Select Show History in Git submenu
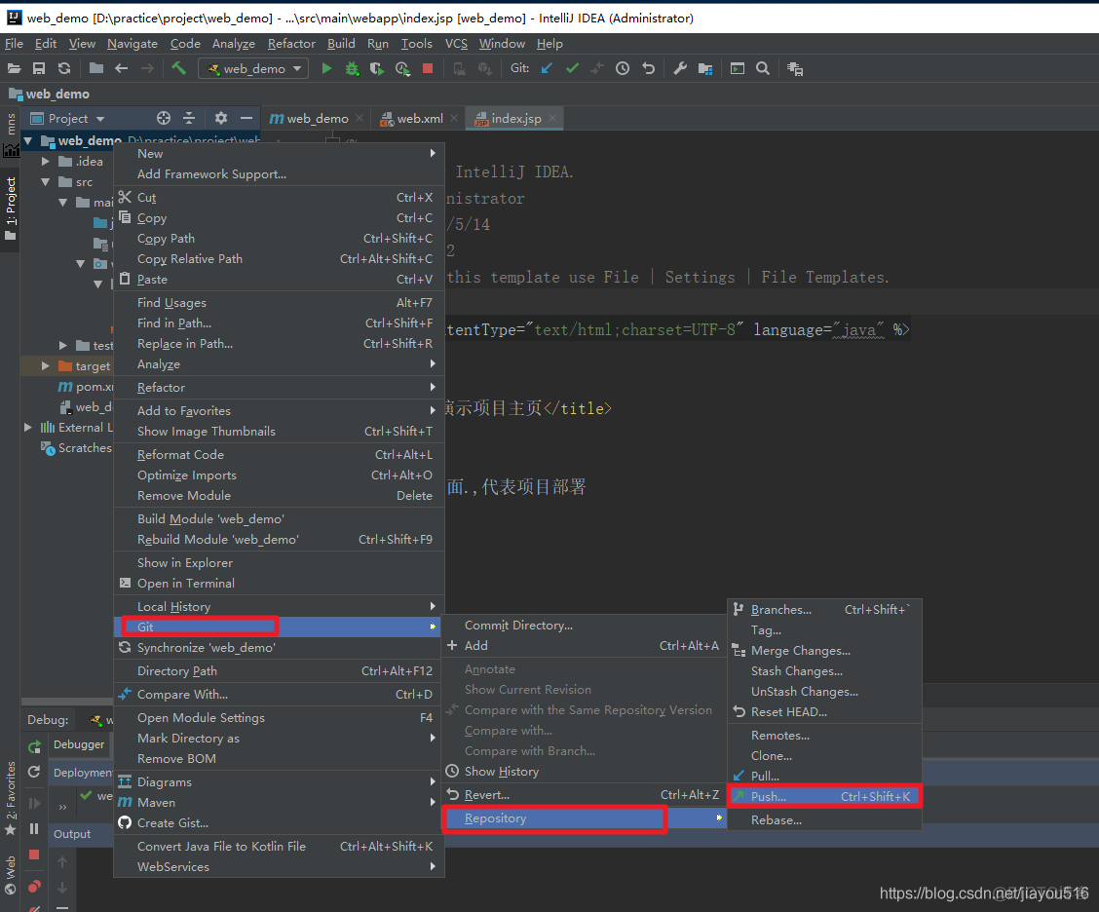 (x=584, y=771)
